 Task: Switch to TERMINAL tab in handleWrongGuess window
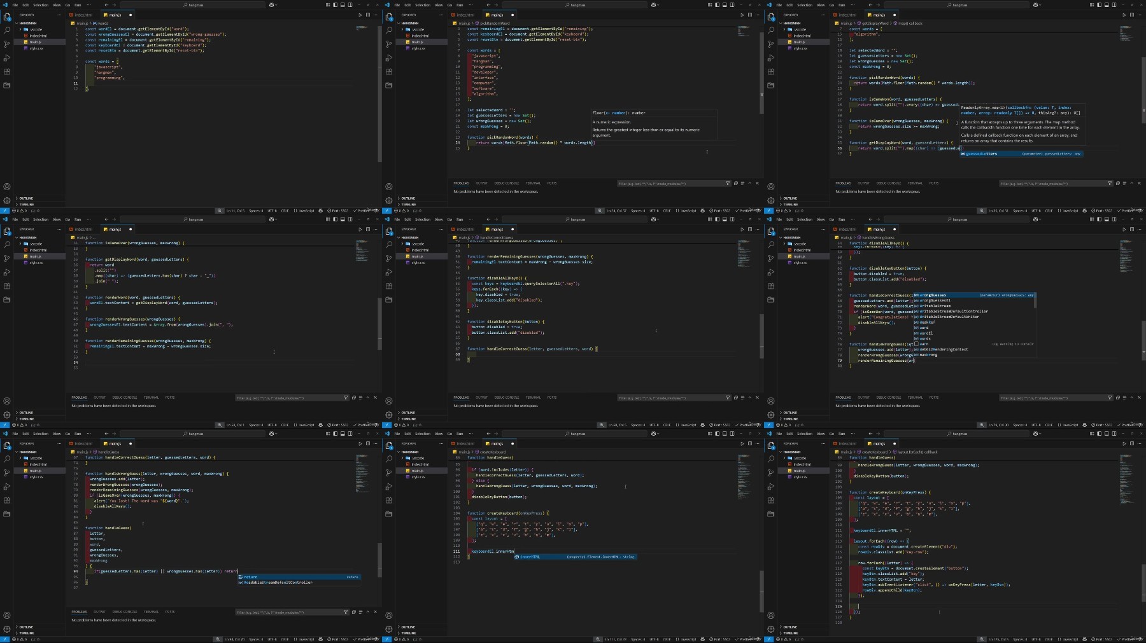915,398
